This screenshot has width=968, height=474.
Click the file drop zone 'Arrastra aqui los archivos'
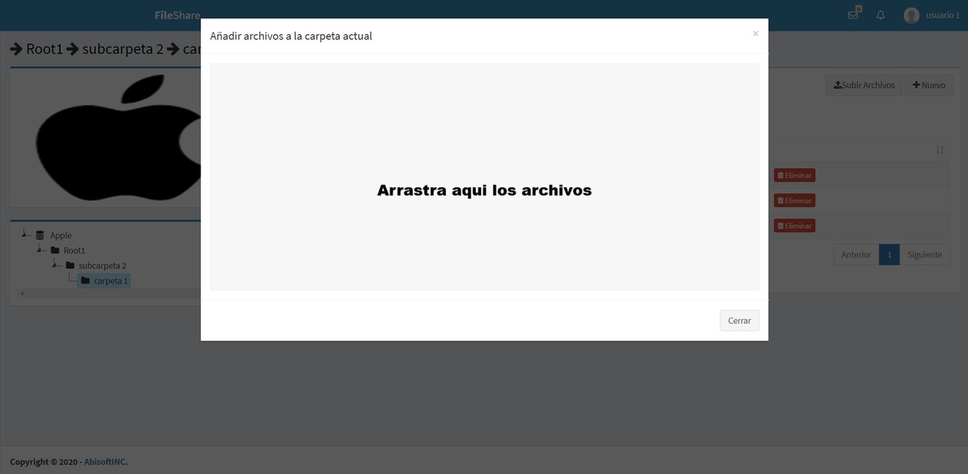[484, 177]
